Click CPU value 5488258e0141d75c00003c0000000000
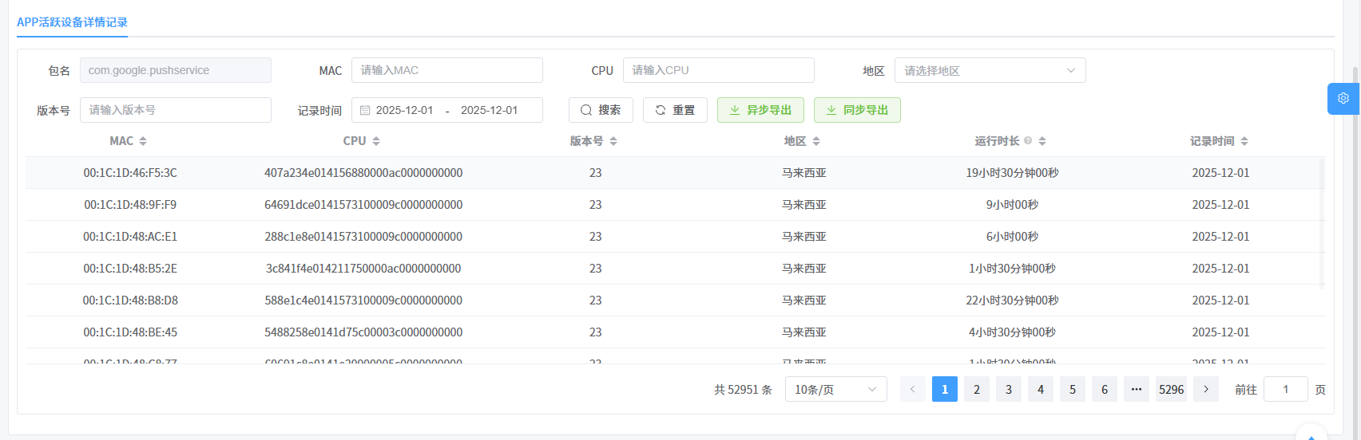Screen dimensions: 1361x440 point(363,332)
